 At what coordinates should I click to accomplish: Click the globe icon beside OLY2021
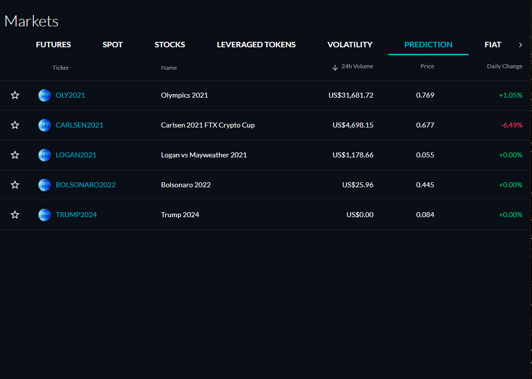[44, 95]
